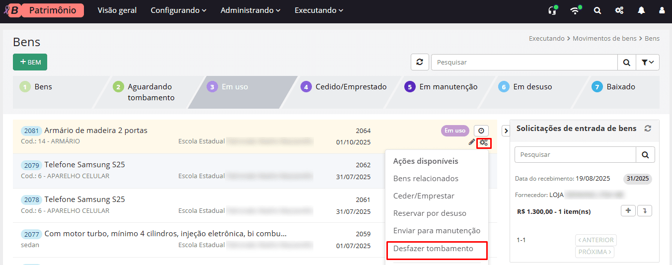
Task: Open the settings gears icon in top bar
Action: pyautogui.click(x=619, y=10)
